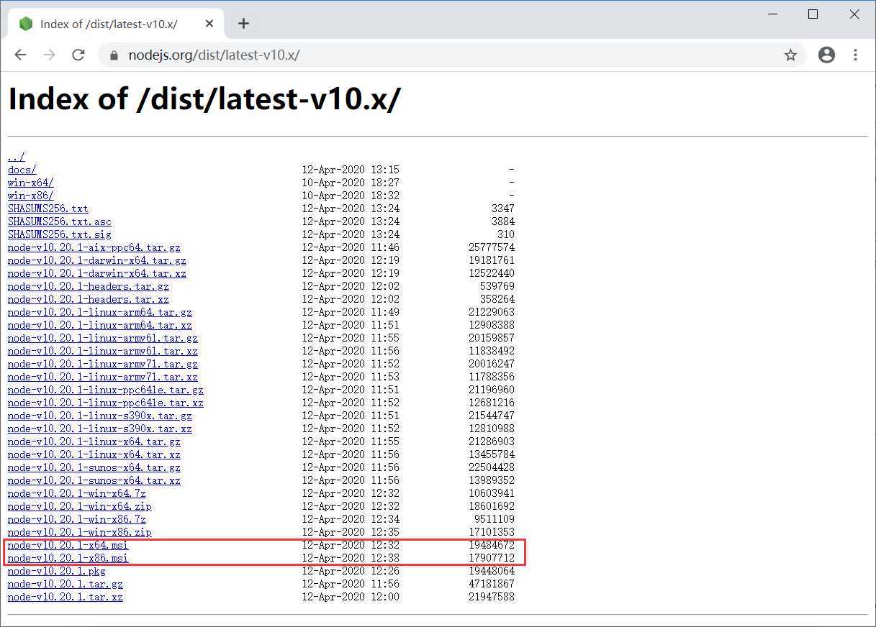
Task: Download node-v10.20.1-aix-ppc64.tar.gz
Action: 94,247
